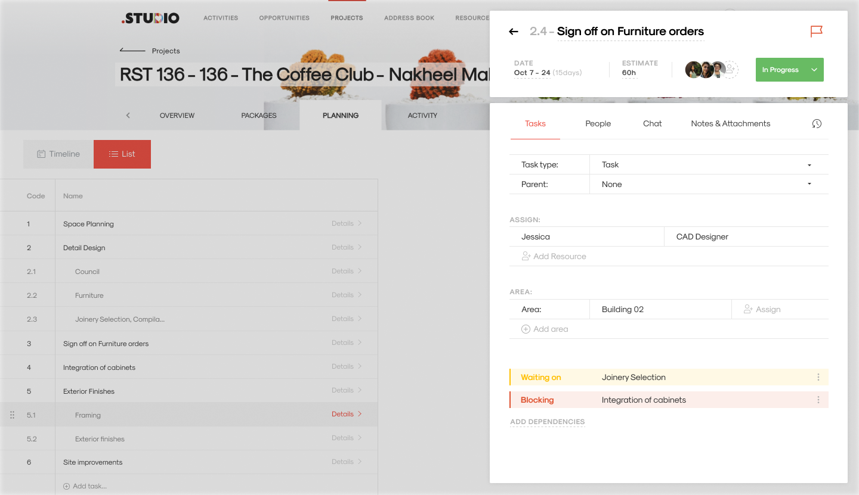This screenshot has height=495, width=859.
Task: Click ADD DEPENDENCIES link
Action: 547,422
